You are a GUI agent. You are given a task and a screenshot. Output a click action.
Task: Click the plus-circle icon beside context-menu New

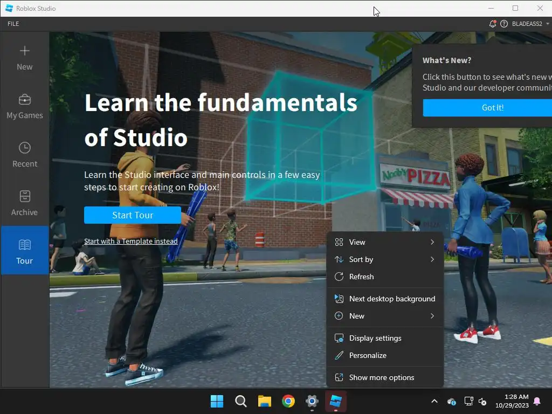click(339, 316)
